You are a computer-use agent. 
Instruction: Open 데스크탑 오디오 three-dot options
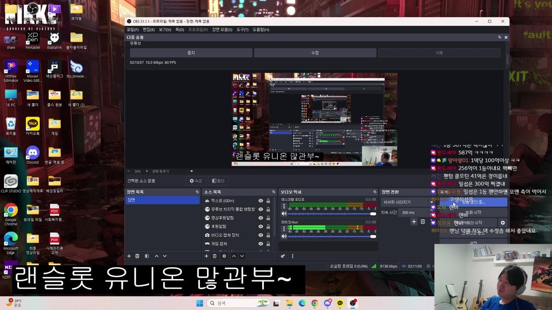click(x=284, y=206)
